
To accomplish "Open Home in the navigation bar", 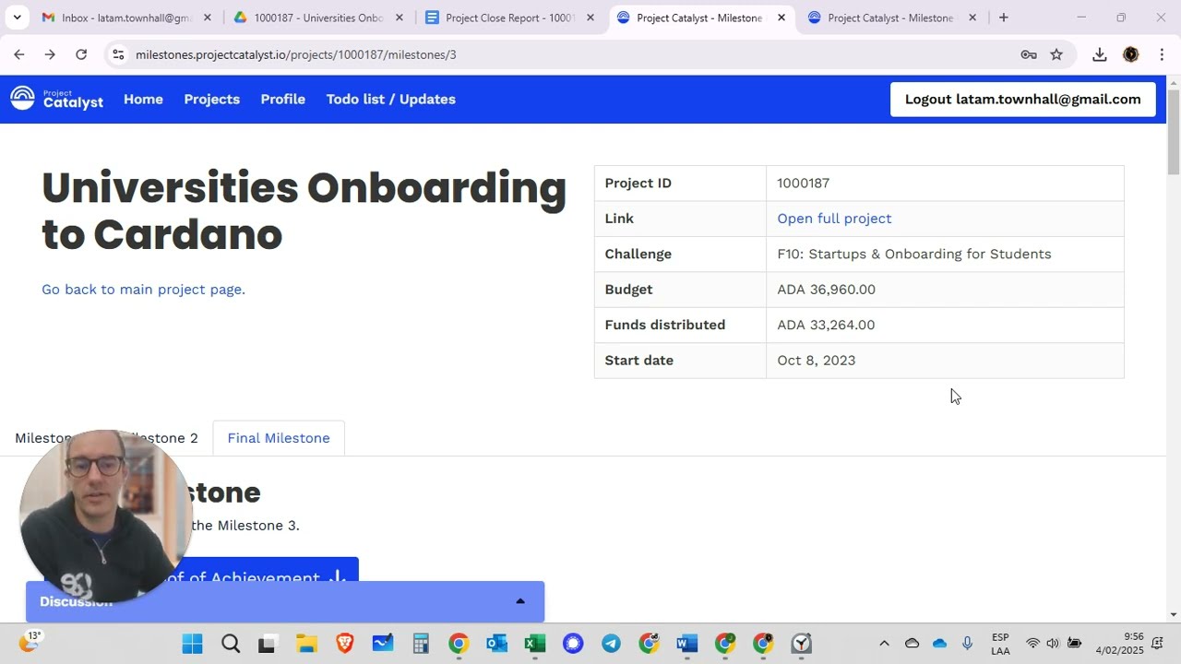I will point(143,99).
